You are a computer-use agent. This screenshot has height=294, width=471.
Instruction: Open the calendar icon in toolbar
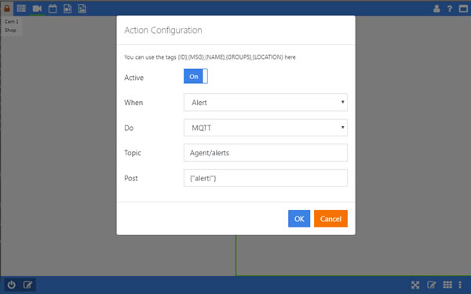tap(53, 9)
